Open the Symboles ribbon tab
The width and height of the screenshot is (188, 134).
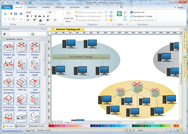[75, 7]
